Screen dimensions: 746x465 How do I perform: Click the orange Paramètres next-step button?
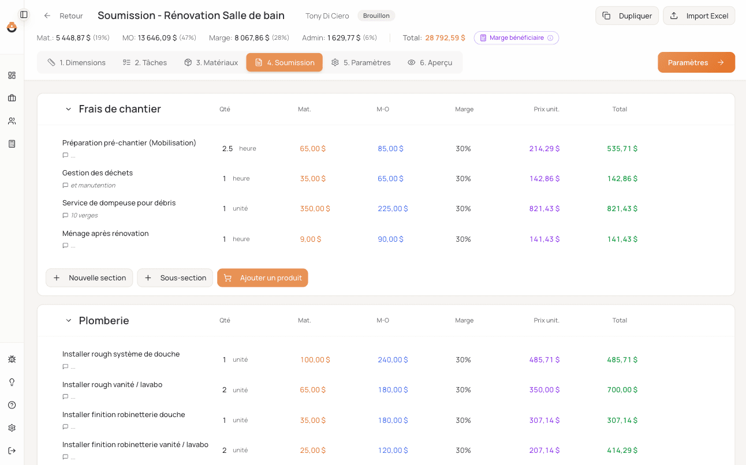click(x=696, y=62)
